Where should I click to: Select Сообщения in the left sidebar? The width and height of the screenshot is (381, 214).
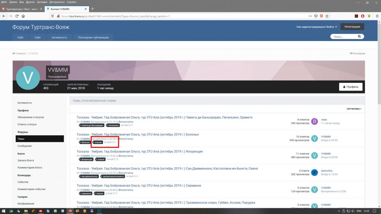(x=24, y=146)
